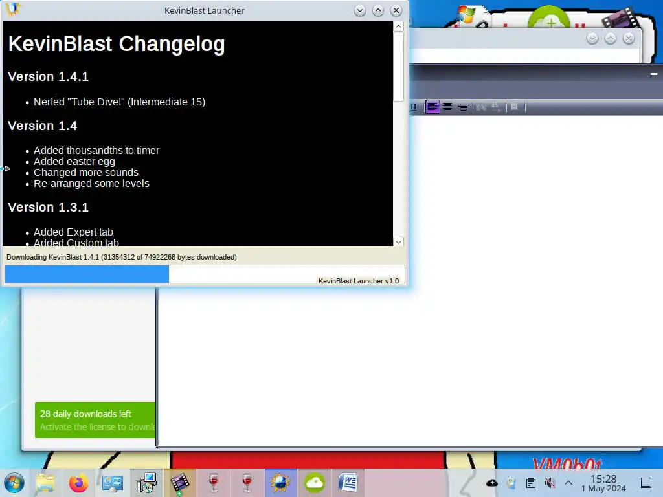
Task: Click the "Added thousandths to timer" entry
Action: pos(96,150)
